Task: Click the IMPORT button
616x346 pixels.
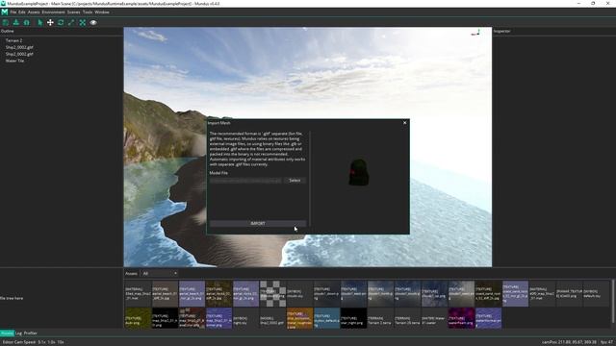Action: pyautogui.click(x=258, y=223)
